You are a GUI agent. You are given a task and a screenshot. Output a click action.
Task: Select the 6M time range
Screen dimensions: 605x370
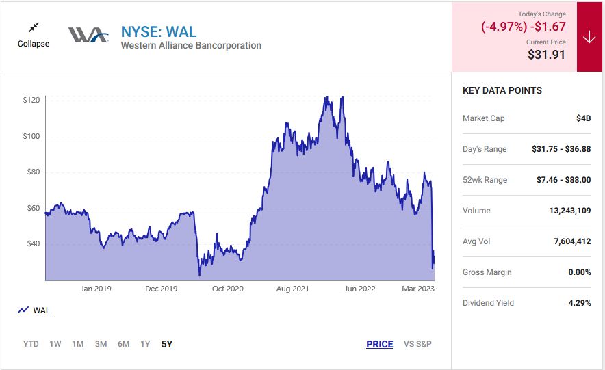[123, 344]
